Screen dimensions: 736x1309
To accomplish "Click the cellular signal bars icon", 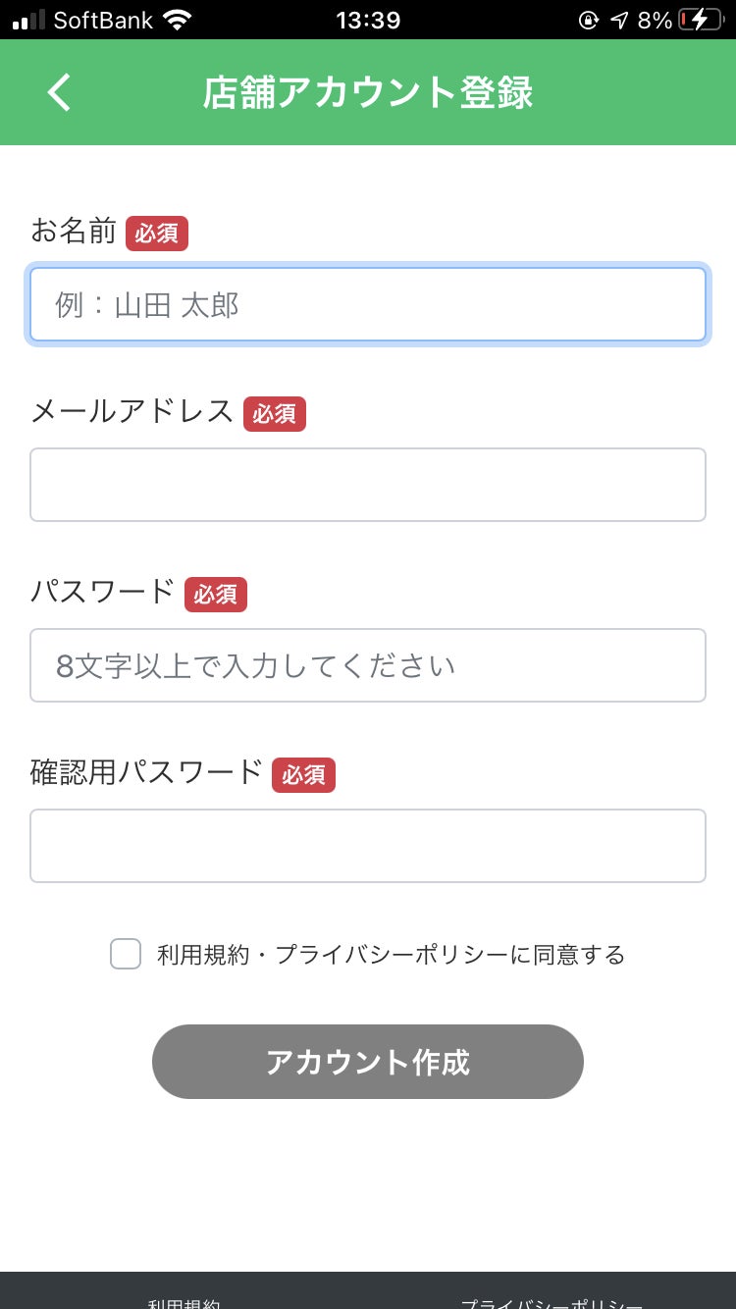I will point(29,20).
